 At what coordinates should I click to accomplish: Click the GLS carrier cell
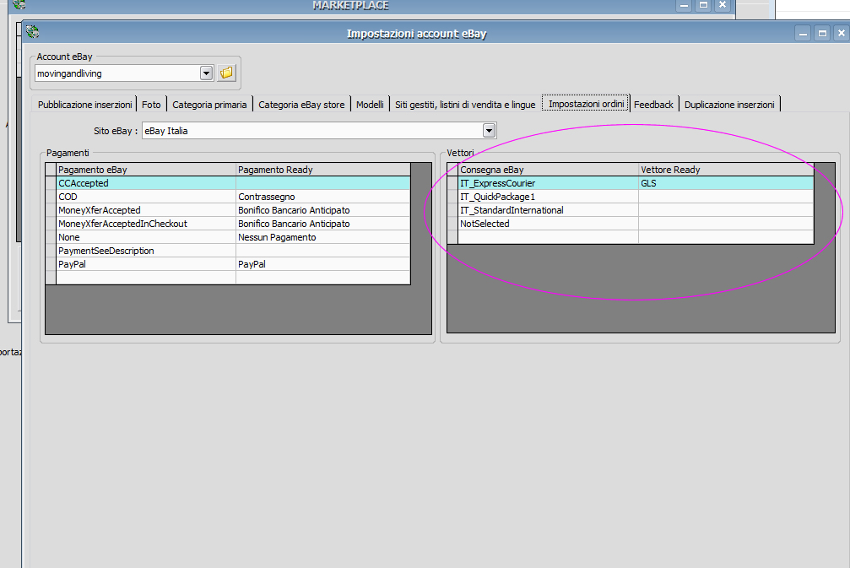coord(726,183)
